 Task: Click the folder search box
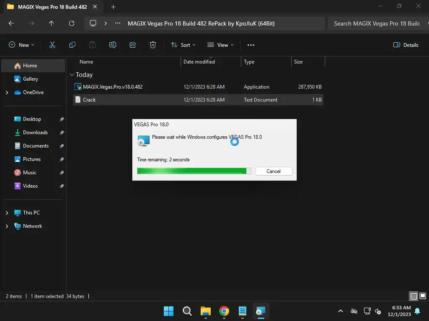(x=378, y=23)
